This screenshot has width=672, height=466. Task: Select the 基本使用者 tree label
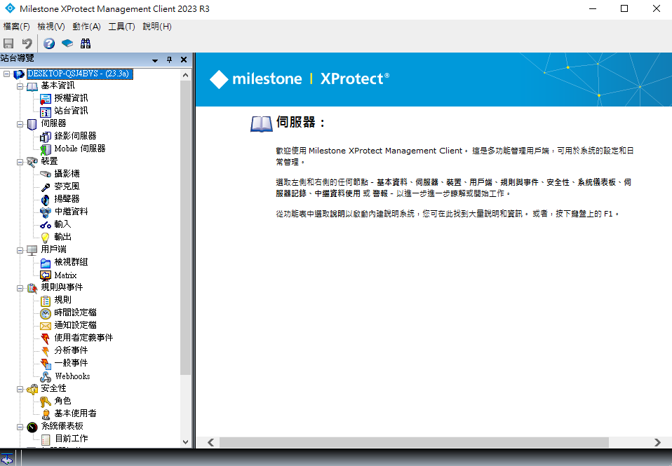[75, 413]
